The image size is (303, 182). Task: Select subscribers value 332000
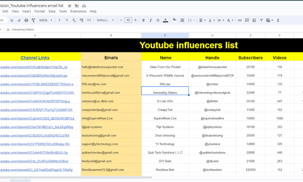(250, 168)
